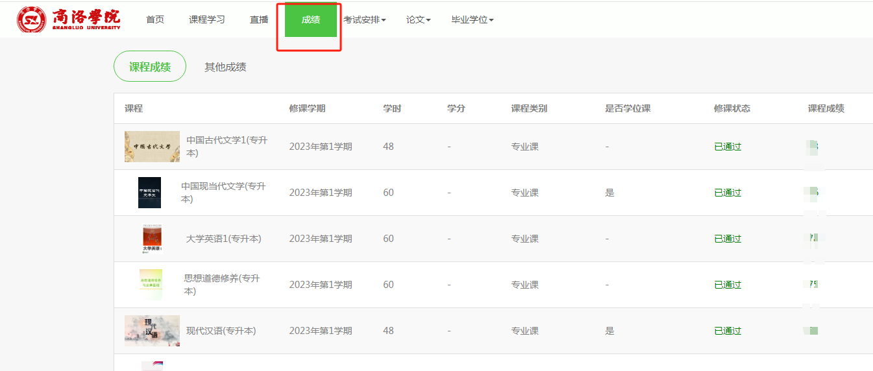873x371 pixels.
Task: Go to 课程学习 in navigation bar
Action: tap(206, 19)
